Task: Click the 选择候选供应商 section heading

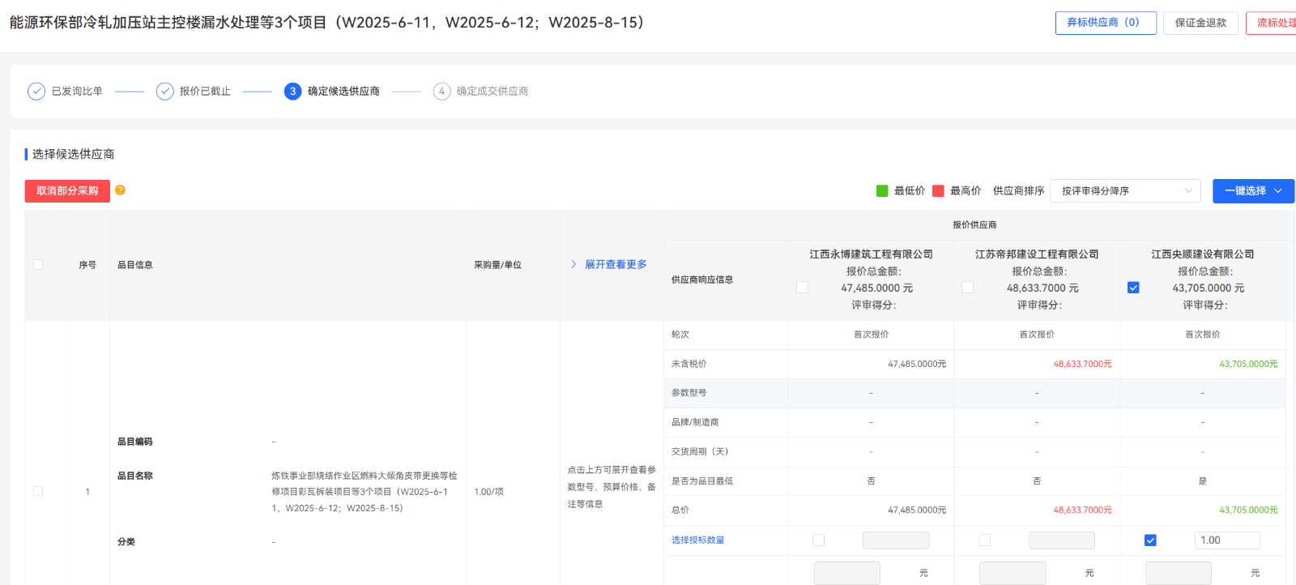Action: tap(73, 154)
